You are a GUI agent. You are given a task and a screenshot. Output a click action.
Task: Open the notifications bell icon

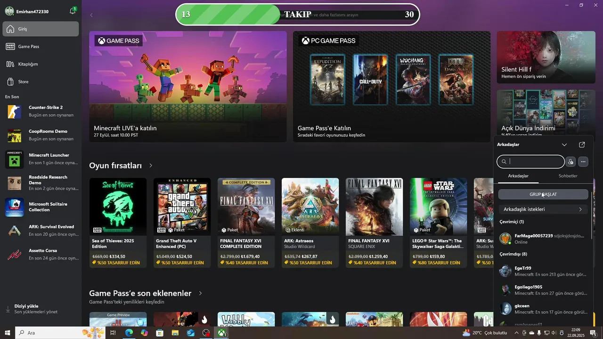(73, 11)
